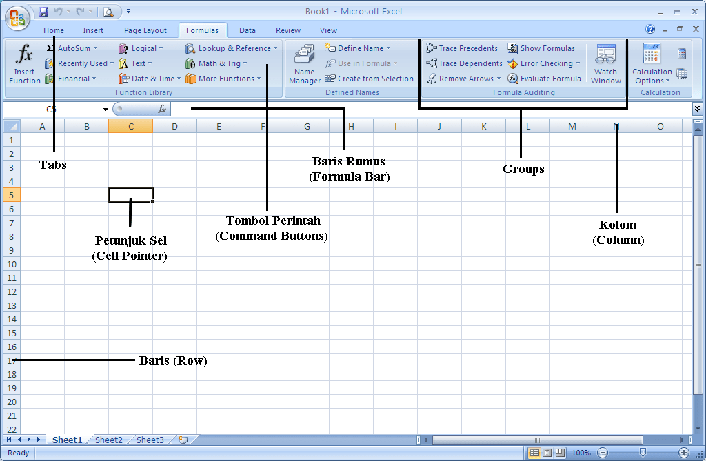This screenshot has width=706, height=461.
Task: Select the Sheet3 worksheet tab
Action: (150, 440)
